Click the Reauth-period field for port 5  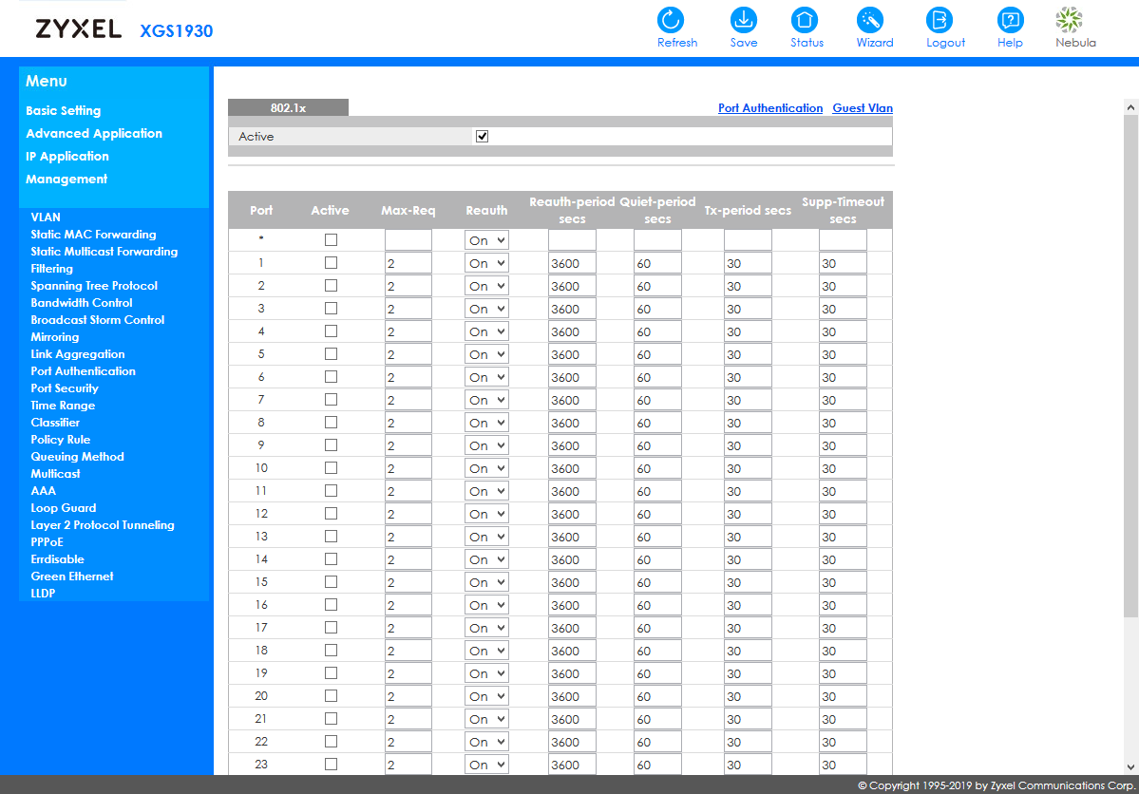(x=572, y=354)
